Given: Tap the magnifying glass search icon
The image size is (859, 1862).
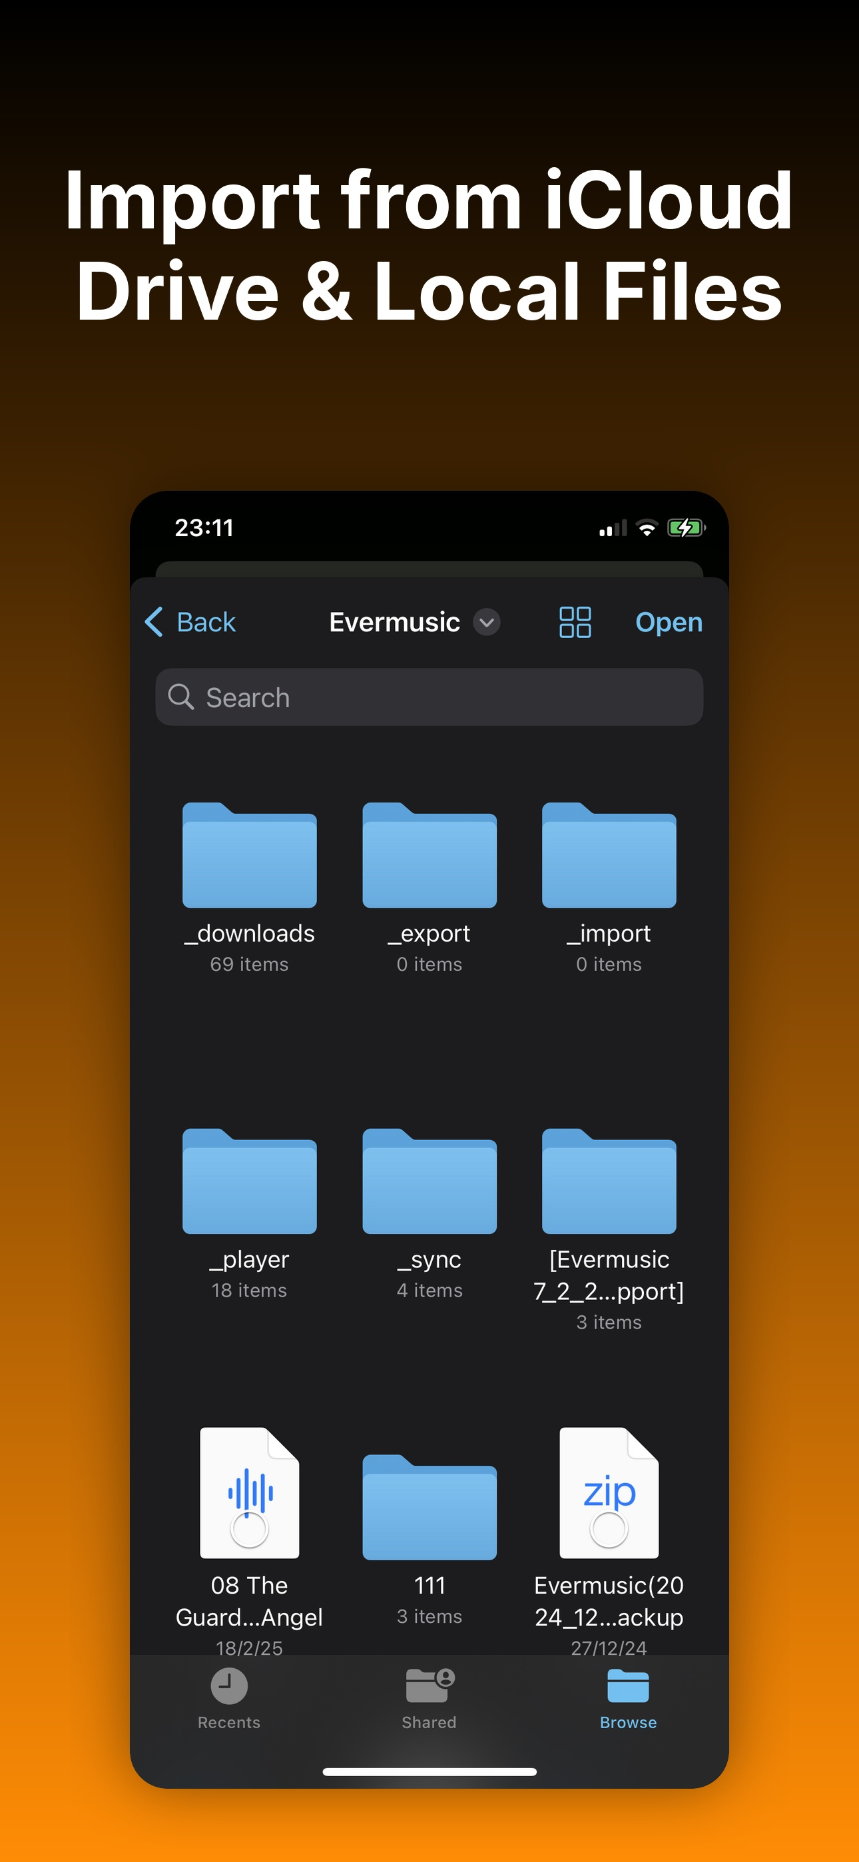Looking at the screenshot, I should click(x=180, y=697).
